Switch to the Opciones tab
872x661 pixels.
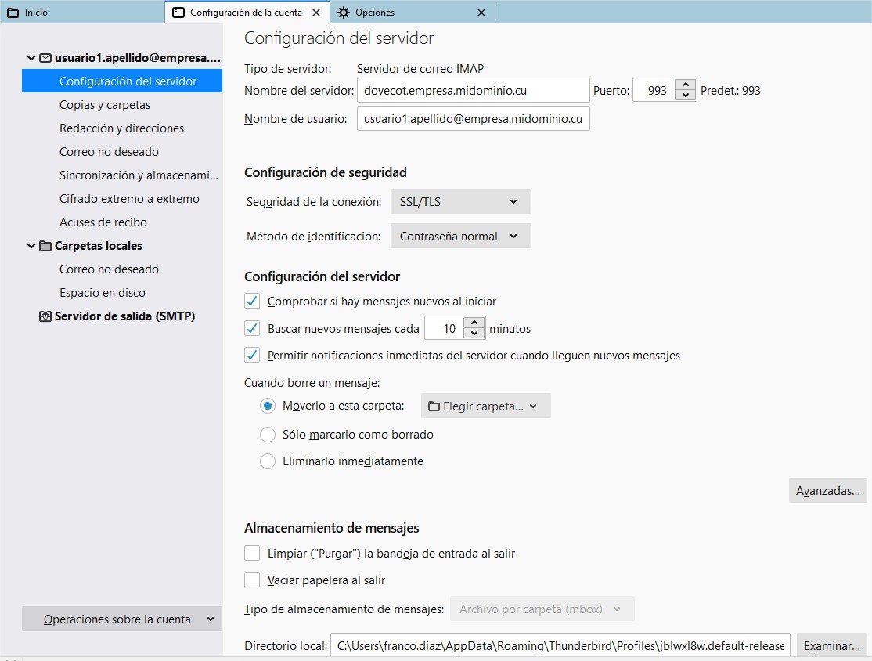coord(413,13)
